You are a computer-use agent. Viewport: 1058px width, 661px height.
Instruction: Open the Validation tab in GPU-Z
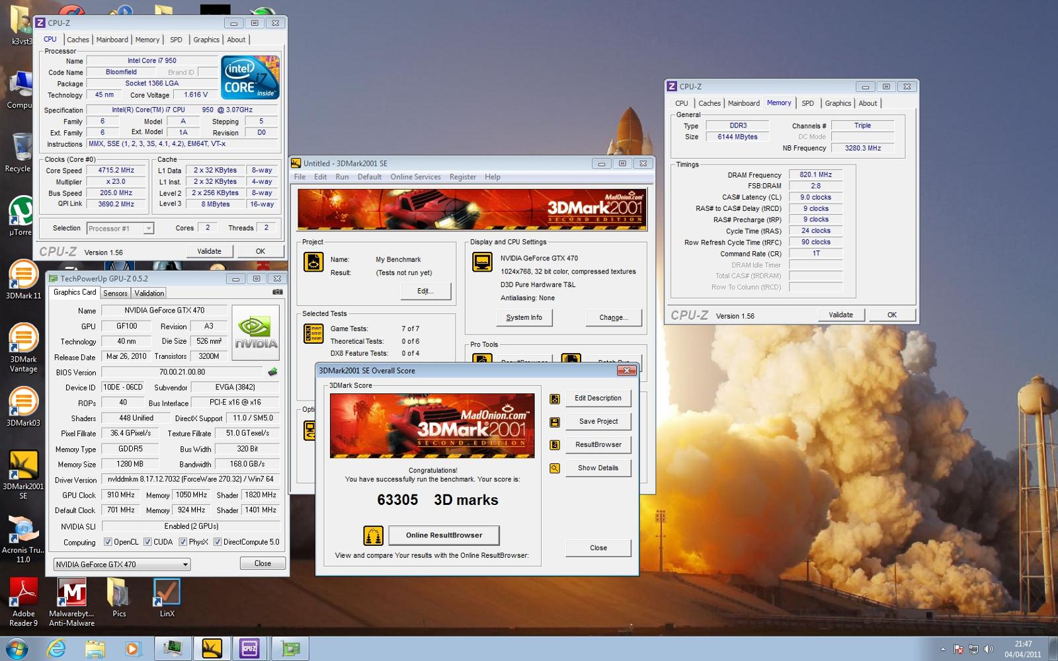pyautogui.click(x=149, y=293)
